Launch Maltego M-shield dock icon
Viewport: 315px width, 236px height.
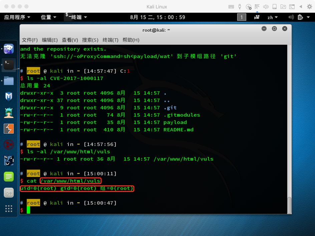click(9, 97)
